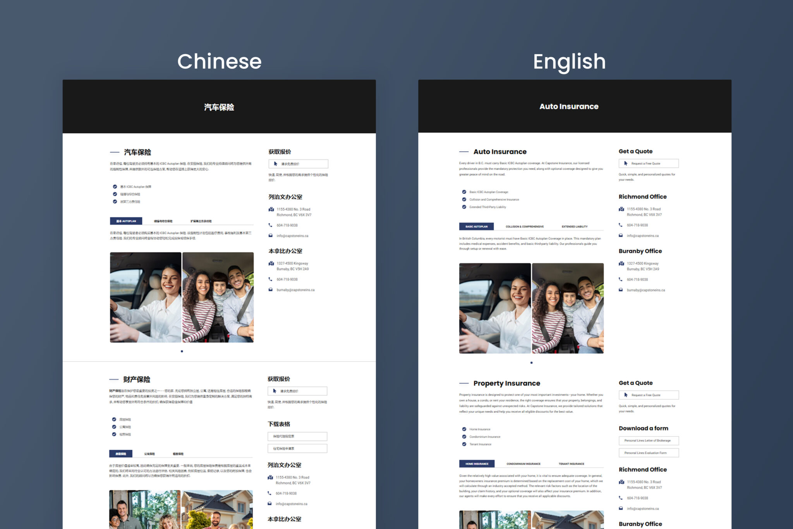793x529 pixels.
Task: Click checkmark beside Basic ICBC Autoplan Coverage
Action: coord(464,192)
